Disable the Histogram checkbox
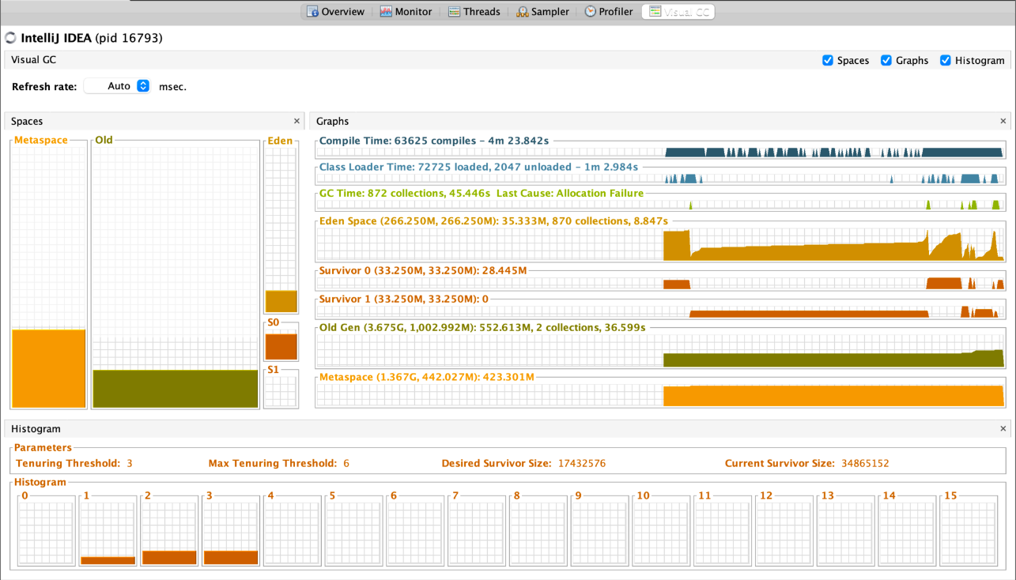The width and height of the screenshot is (1016, 580). pyautogui.click(x=945, y=60)
